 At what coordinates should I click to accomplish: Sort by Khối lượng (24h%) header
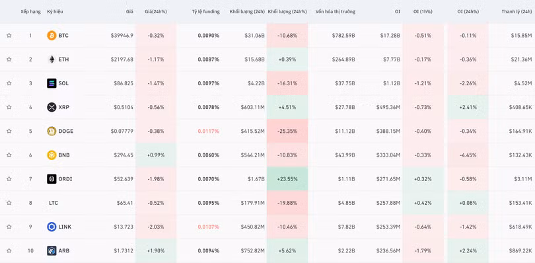click(287, 12)
